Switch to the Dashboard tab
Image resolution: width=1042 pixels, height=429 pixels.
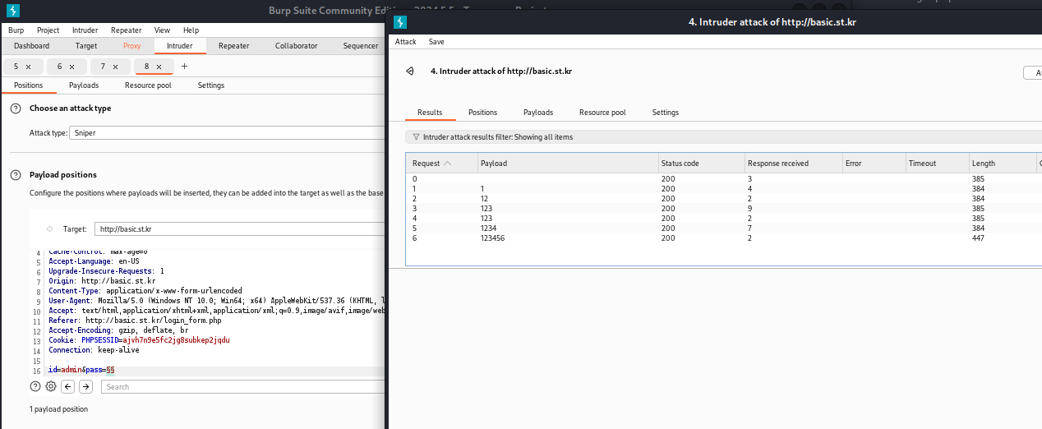31,46
